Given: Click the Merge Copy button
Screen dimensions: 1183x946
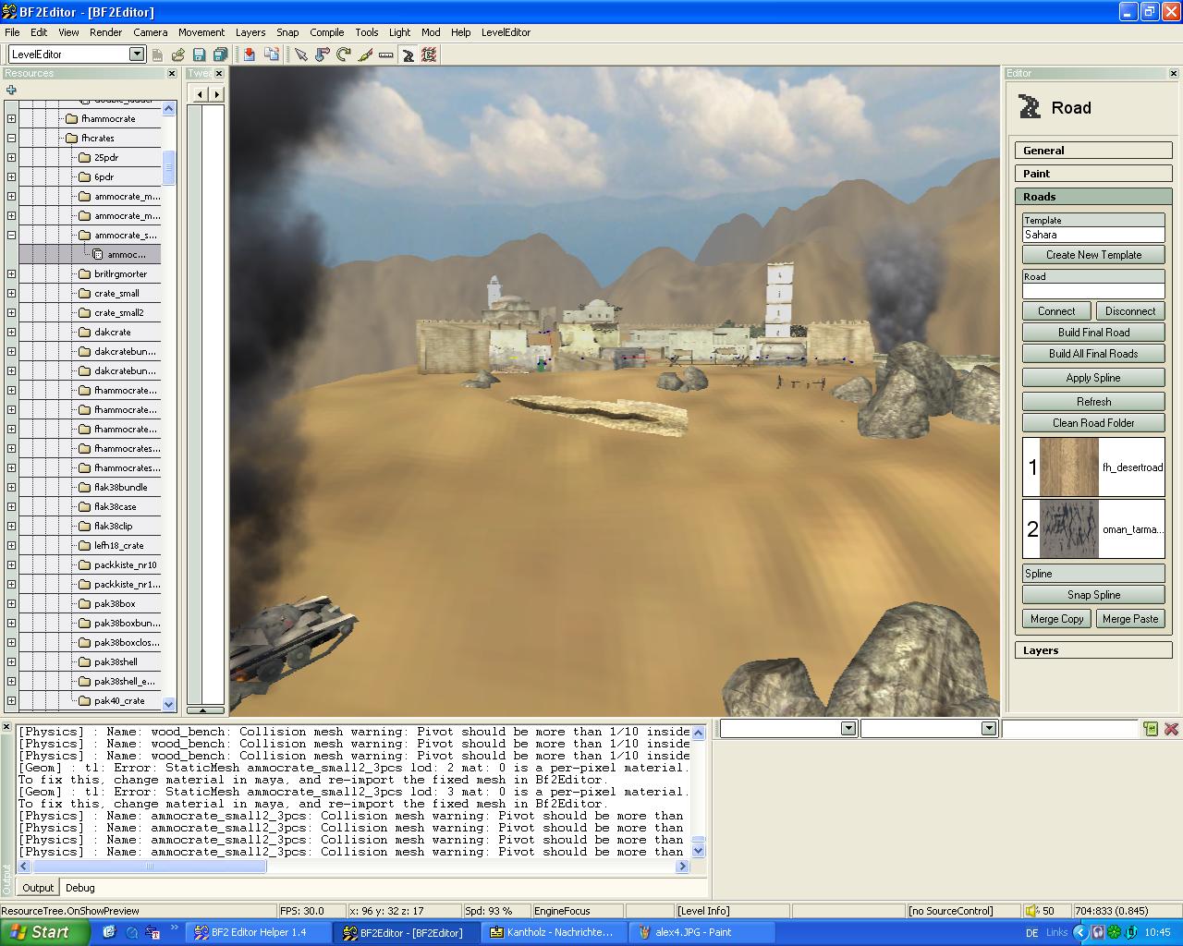Looking at the screenshot, I should (1056, 619).
